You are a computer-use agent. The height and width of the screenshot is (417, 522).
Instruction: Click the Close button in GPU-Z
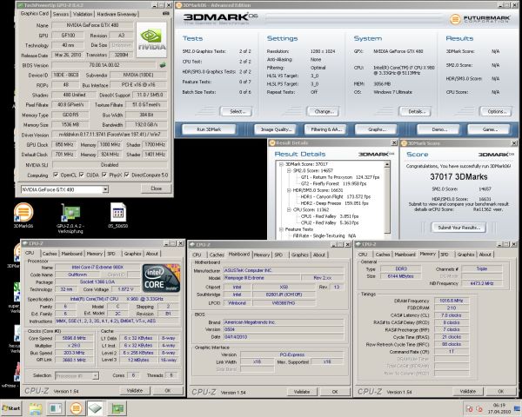[x=156, y=189]
